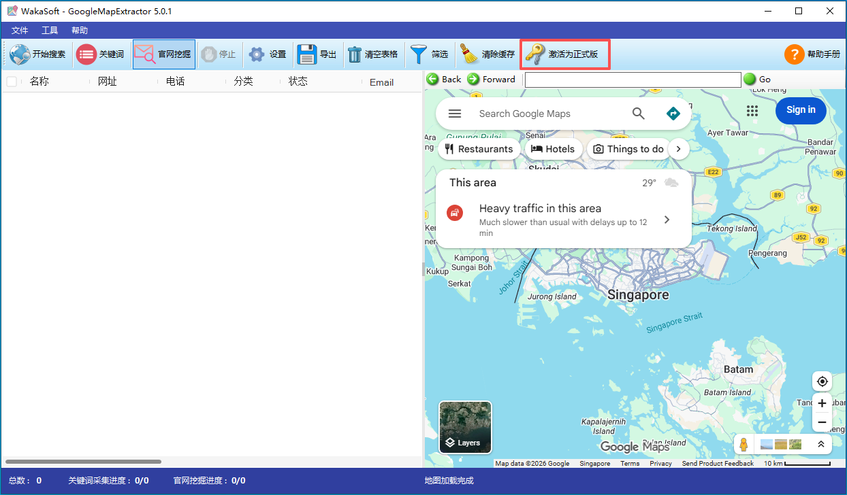Click 清空表格 trash can button
Screen dimensions: 847x495
coord(372,54)
